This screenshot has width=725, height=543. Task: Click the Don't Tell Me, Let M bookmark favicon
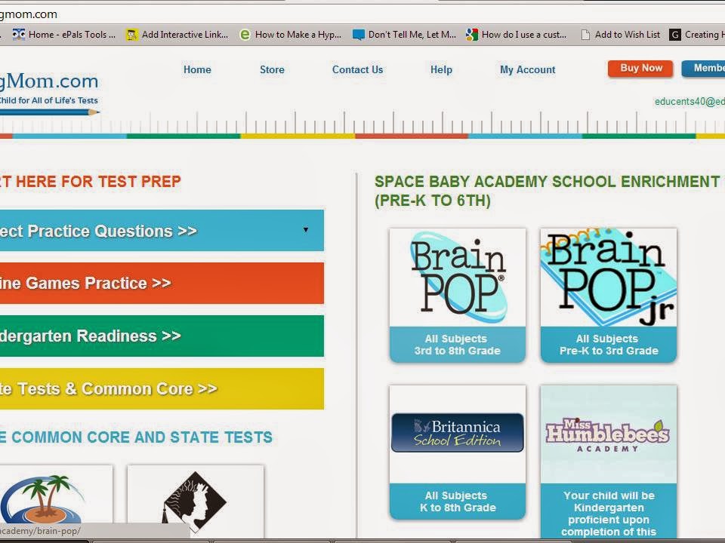(x=358, y=35)
